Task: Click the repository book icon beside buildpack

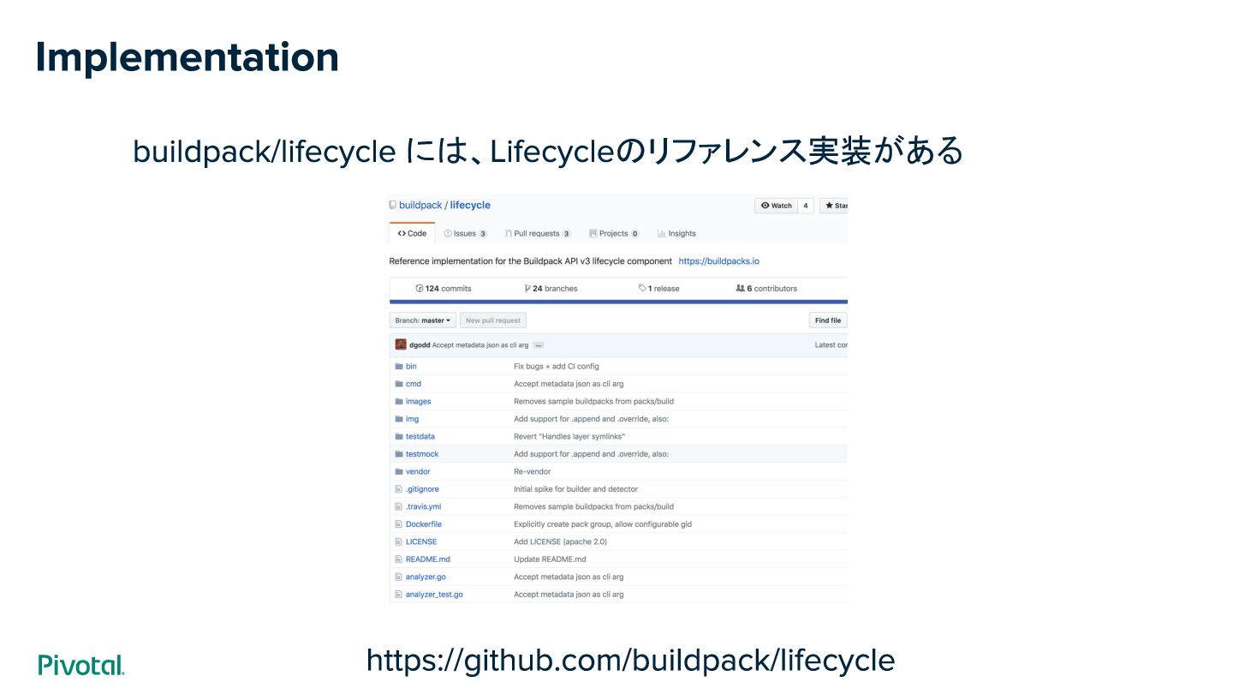Action: pyautogui.click(x=393, y=206)
